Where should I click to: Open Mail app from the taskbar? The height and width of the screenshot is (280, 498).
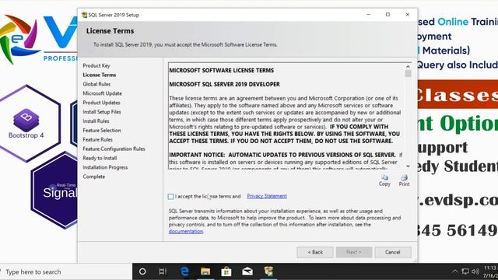[247, 271]
